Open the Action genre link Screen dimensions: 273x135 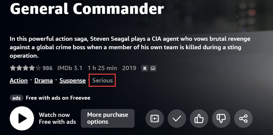coord(19,81)
